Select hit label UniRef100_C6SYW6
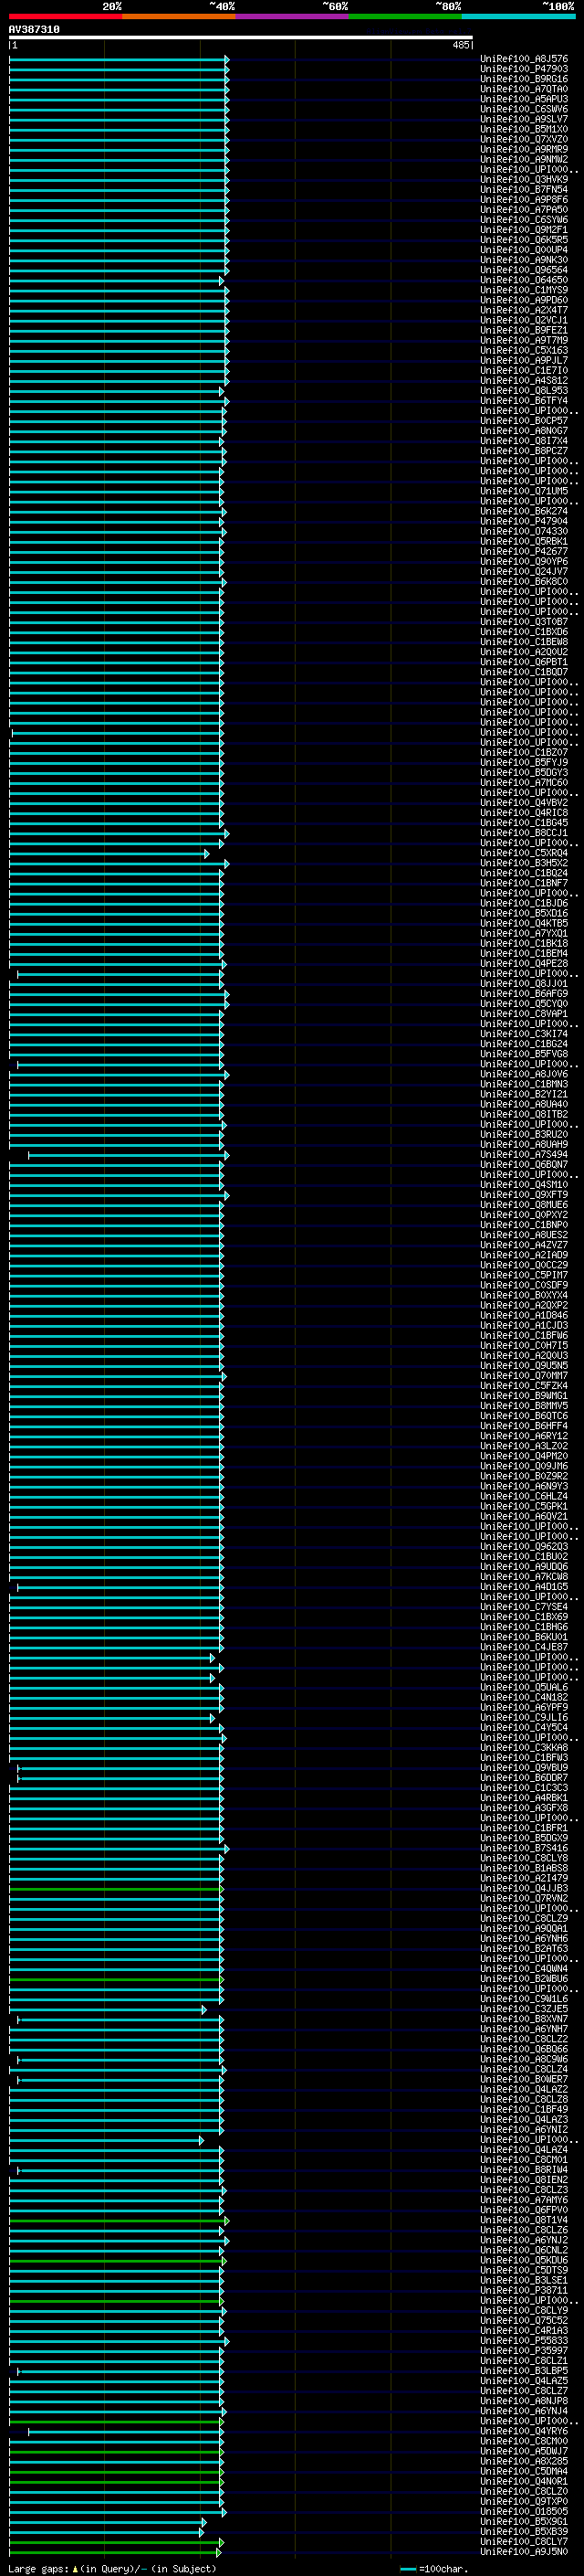584x2576 pixels. pyautogui.click(x=524, y=220)
